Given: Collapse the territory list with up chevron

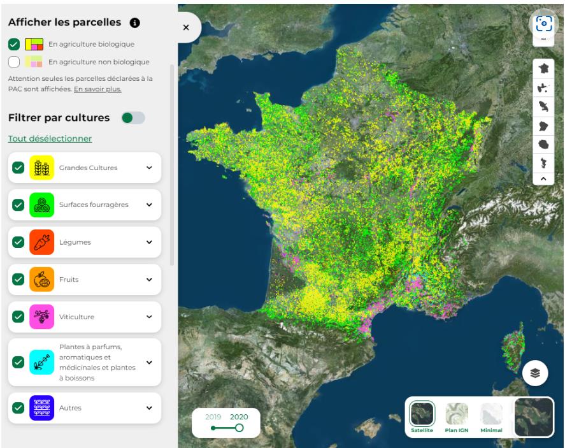Looking at the screenshot, I should pos(543,179).
